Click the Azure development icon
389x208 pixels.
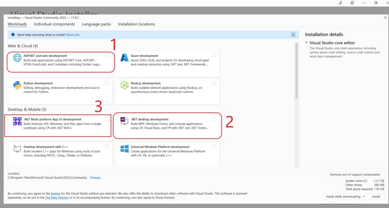[x=124, y=58]
